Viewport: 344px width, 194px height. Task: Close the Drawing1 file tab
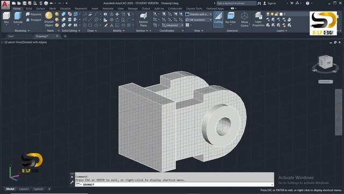pos(57,36)
